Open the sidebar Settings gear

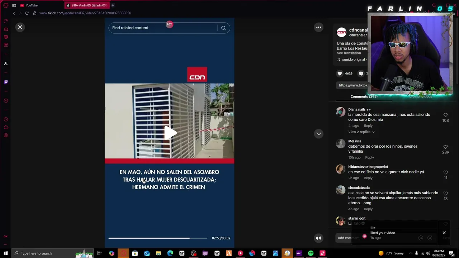click(x=6, y=135)
